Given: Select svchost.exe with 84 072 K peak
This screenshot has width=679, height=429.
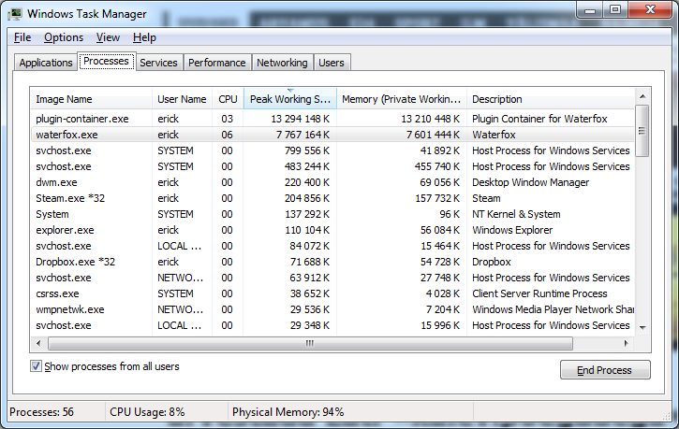Looking at the screenshot, I should [332, 246].
